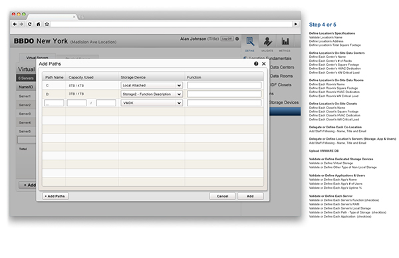399x258 pixels.
Task: Open the Metrics chart icon
Action: click(285, 41)
